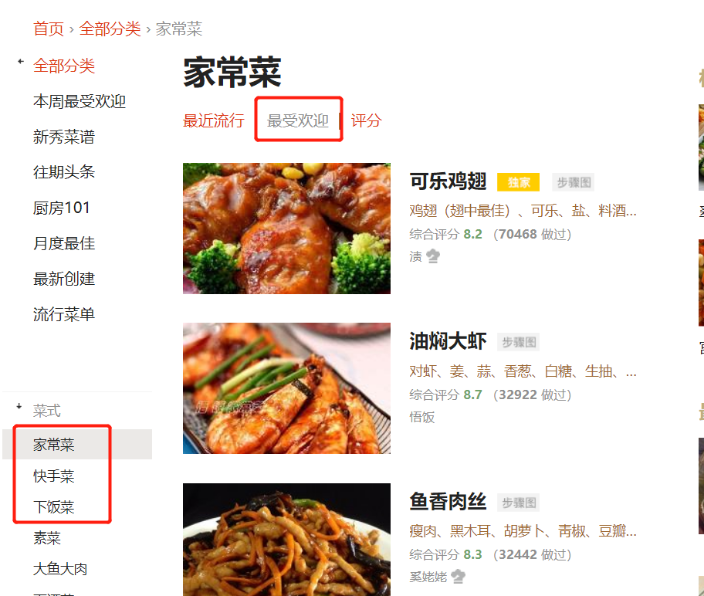Screen dimensions: 704x596
Task: Select the 最受欢迎 sort tab
Action: [x=298, y=120]
